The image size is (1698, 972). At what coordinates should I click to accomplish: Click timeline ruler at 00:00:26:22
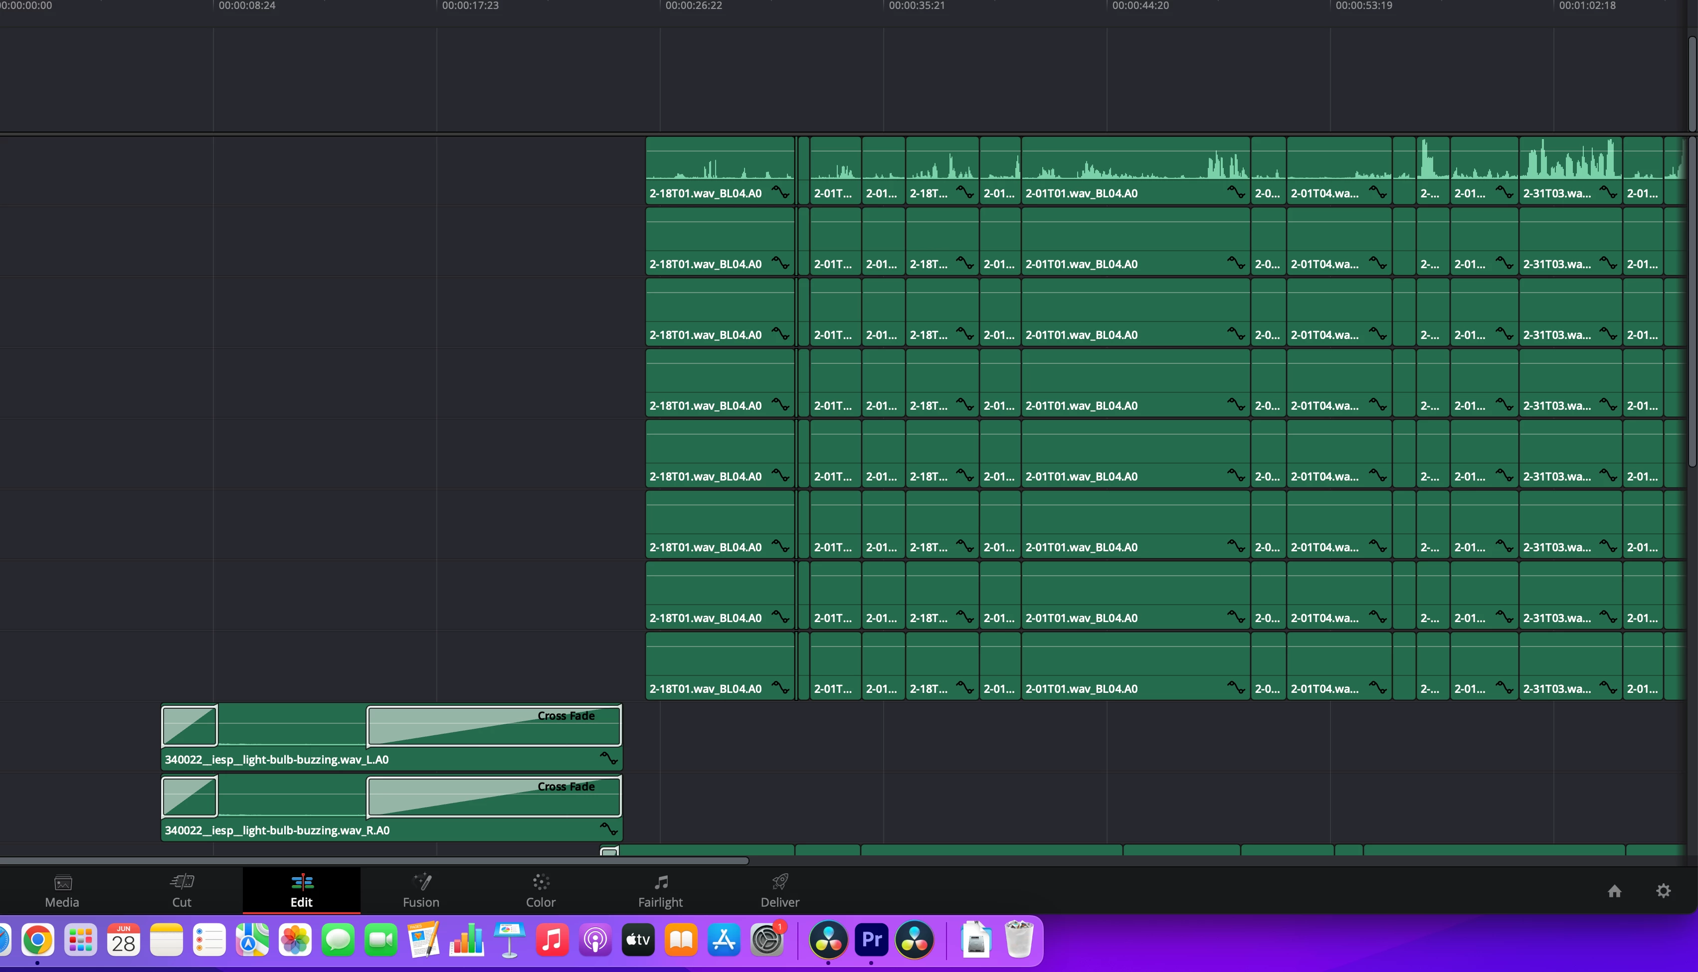pyautogui.click(x=693, y=6)
